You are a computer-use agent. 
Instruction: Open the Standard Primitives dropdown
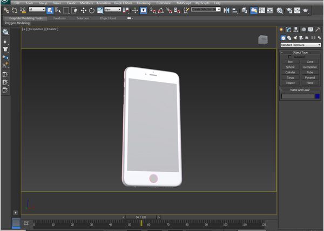pos(300,45)
